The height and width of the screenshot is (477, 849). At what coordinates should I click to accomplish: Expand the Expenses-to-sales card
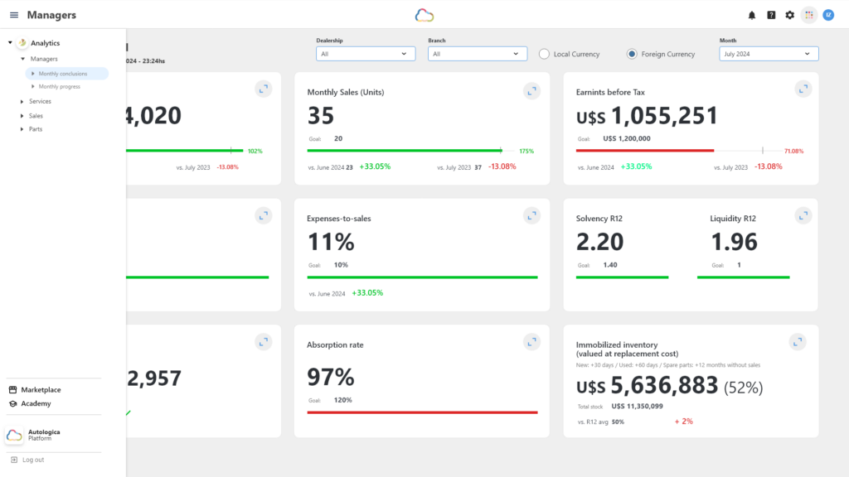pos(531,215)
